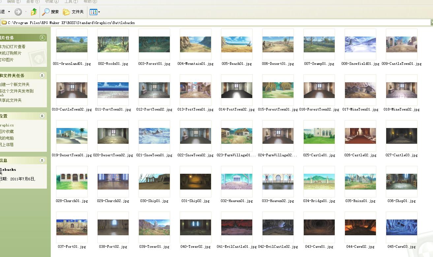Select the 030-Ship01.jpg thumbnail
Viewport: 433px width, 257px height.
pyautogui.click(x=154, y=182)
